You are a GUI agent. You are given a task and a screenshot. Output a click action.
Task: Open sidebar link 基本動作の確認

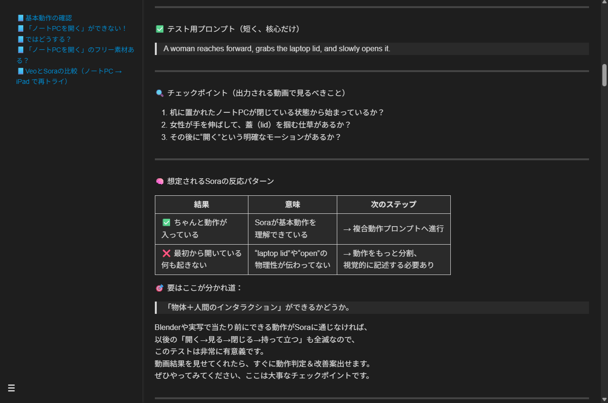pyautogui.click(x=48, y=18)
